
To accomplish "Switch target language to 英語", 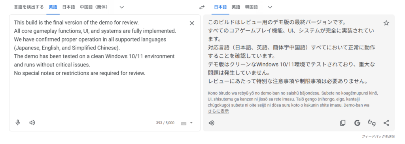I will (x=236, y=7).
